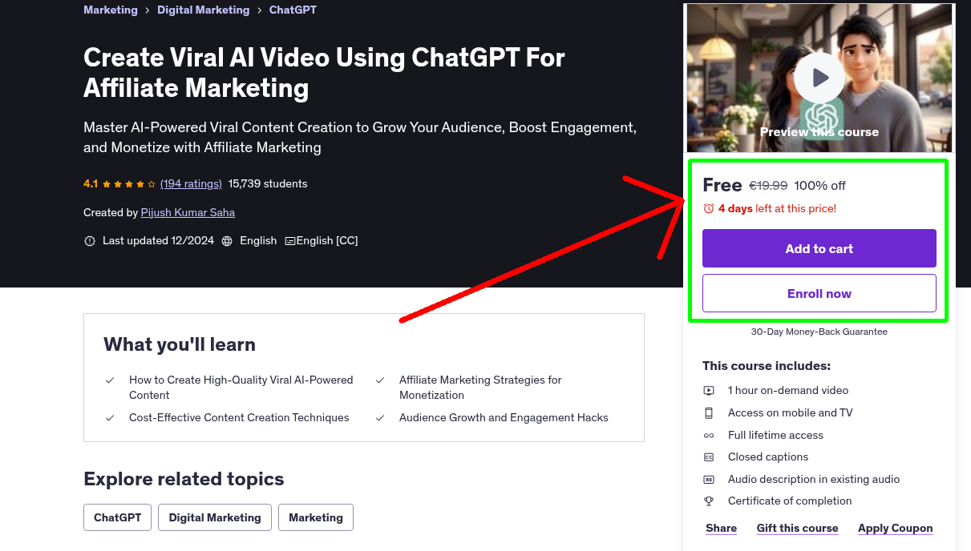
Task: Click the English [CC] caption language text
Action: [x=327, y=240]
